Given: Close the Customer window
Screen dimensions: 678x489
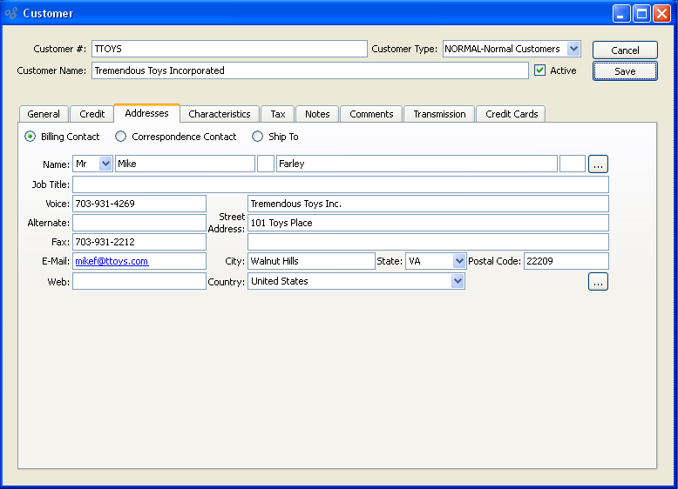Looking at the screenshot, I should pos(662,13).
